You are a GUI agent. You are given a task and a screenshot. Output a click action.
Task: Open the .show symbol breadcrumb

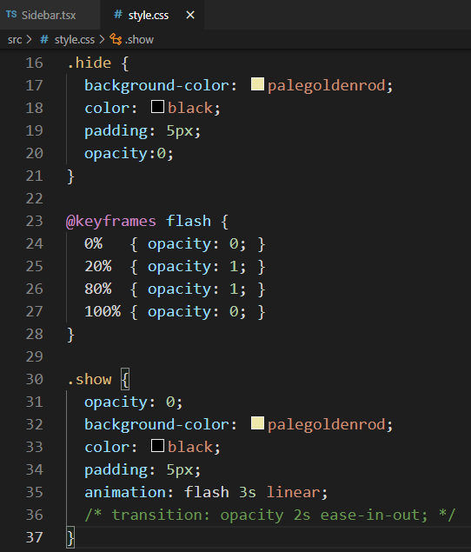click(x=139, y=40)
